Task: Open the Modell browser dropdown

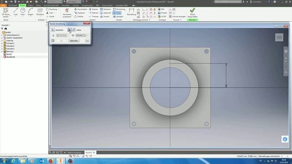Action: (x=5, y=25)
